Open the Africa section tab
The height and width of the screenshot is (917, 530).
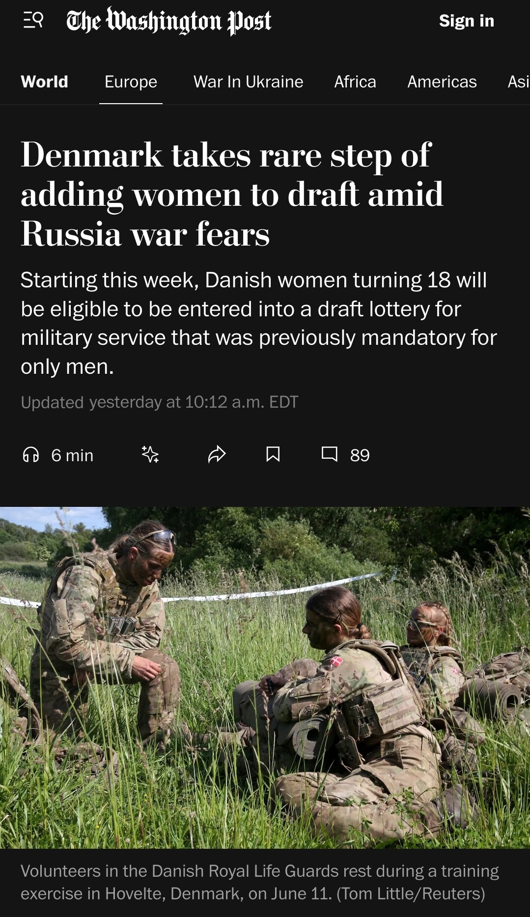355,82
